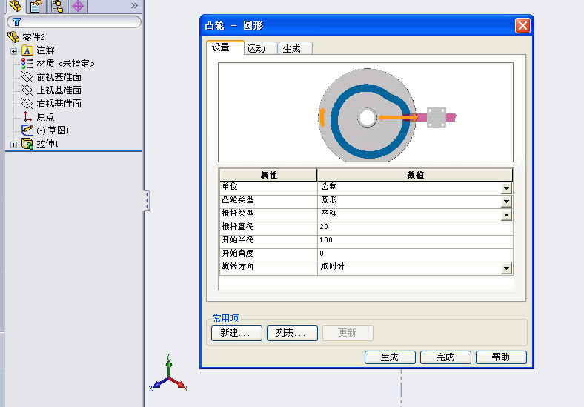Viewport: 584px width, 407px height.
Task: Select the 拉伸1 extrude feature icon
Action: pyautogui.click(x=27, y=144)
